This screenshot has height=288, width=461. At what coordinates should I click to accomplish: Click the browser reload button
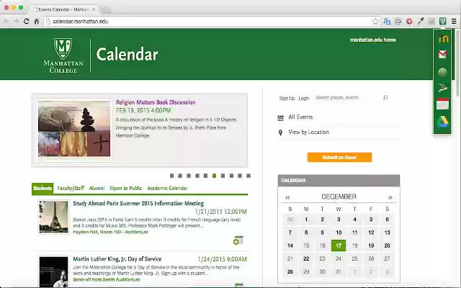[x=26, y=21]
